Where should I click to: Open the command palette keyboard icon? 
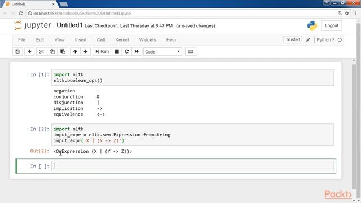pyautogui.click(x=191, y=51)
